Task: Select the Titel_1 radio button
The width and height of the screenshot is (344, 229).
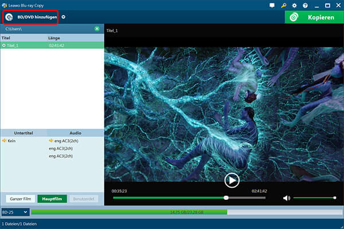Action: pos(4,45)
